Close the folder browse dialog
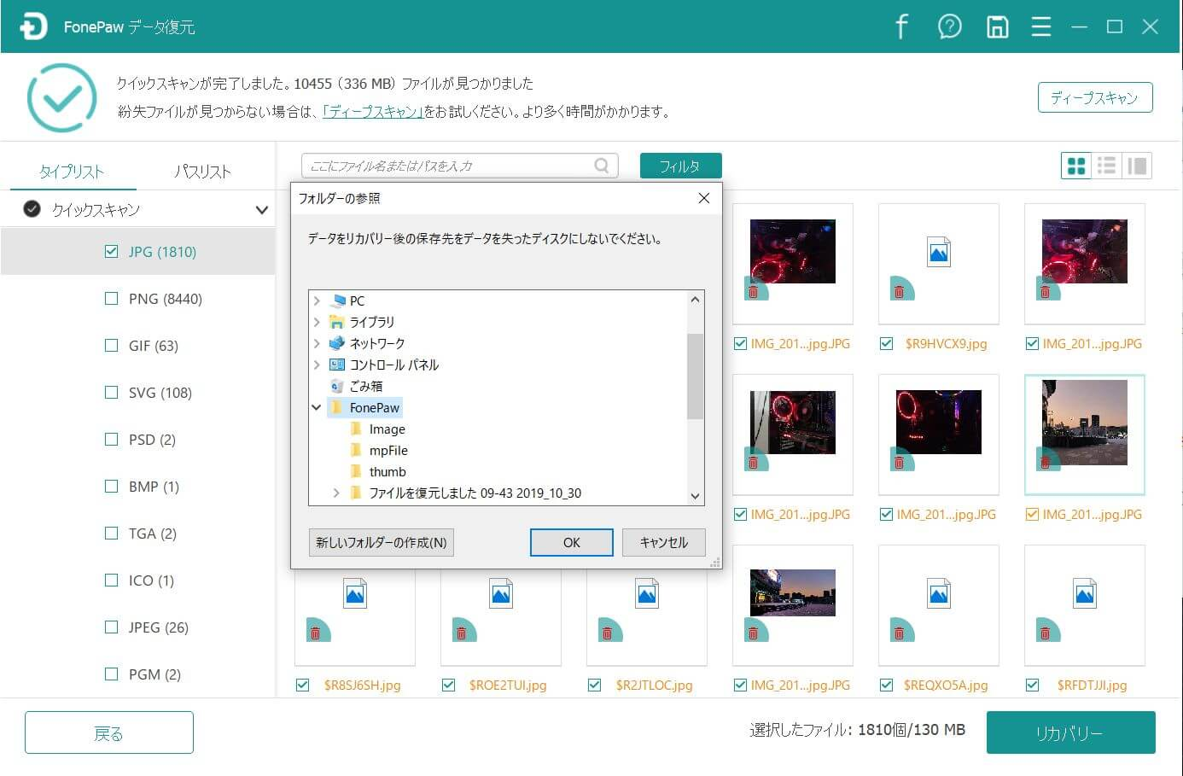Screen dimensions: 1183x776 pos(703,198)
